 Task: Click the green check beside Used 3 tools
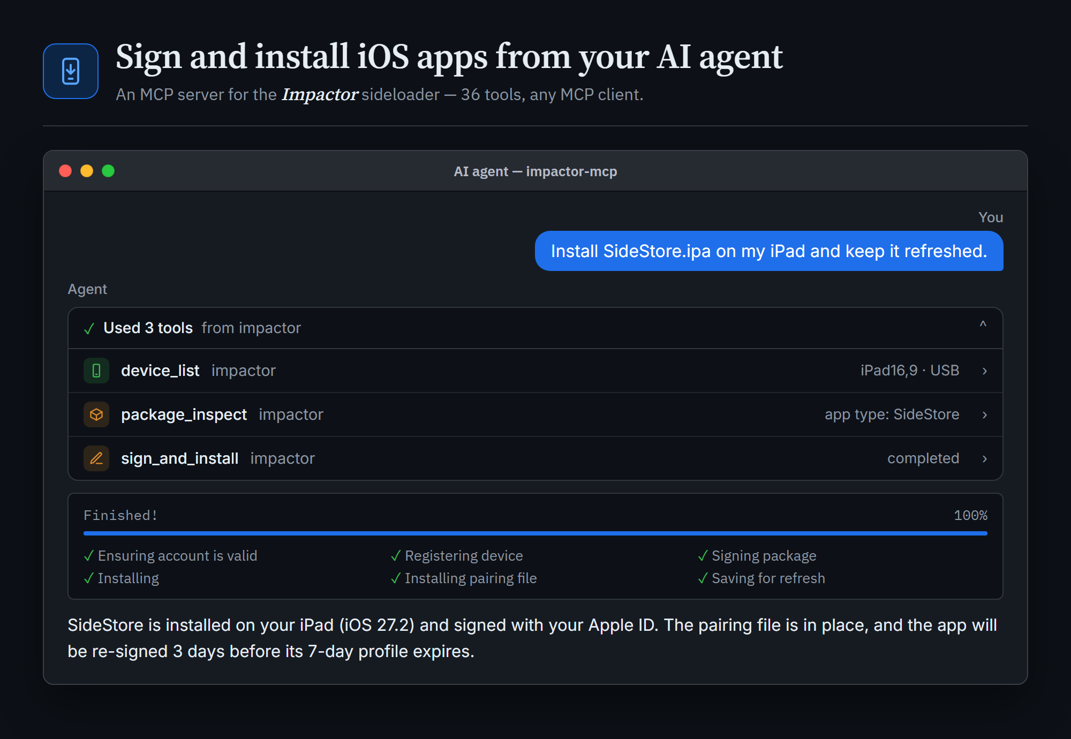coord(89,328)
